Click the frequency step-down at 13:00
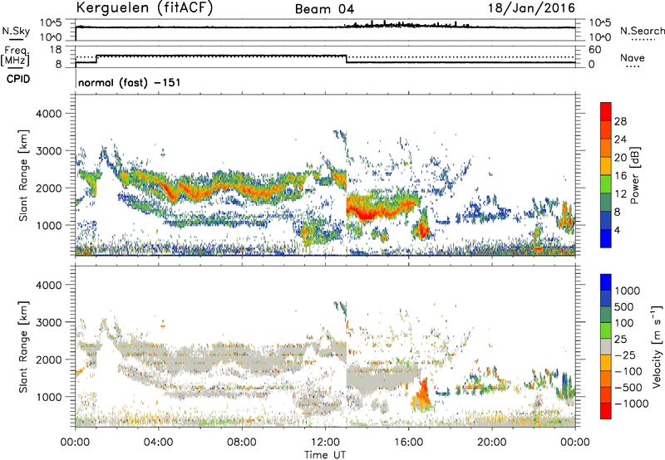This screenshot has height=460, width=665. (x=347, y=59)
